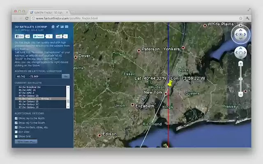Pan map right with move joystick arrow

coord(245,52)
